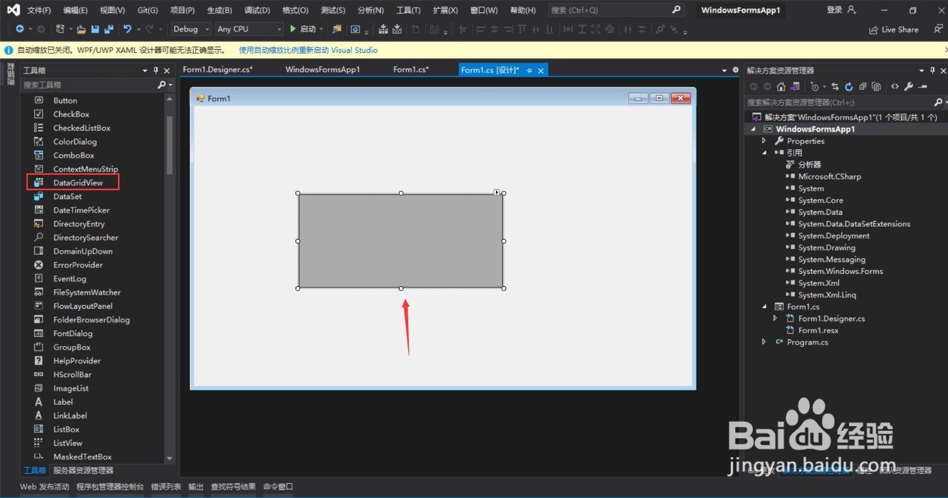Dismiss the yellow auto-scaling info bar
The height and width of the screenshot is (498, 948).
946,50
